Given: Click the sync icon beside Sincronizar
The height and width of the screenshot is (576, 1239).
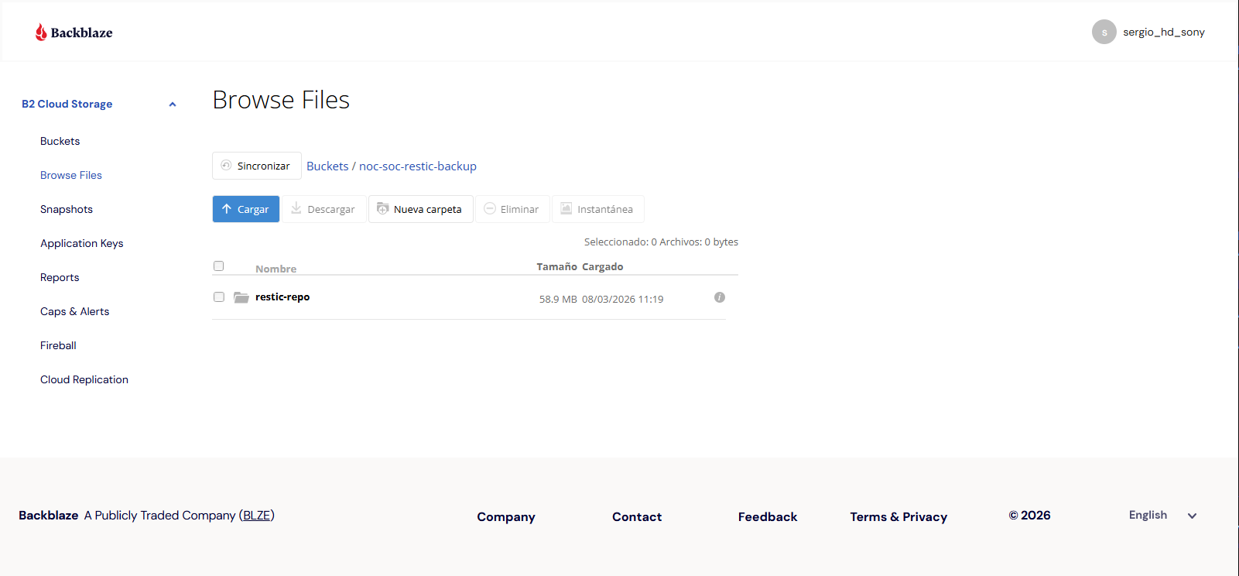Looking at the screenshot, I should [x=226, y=165].
